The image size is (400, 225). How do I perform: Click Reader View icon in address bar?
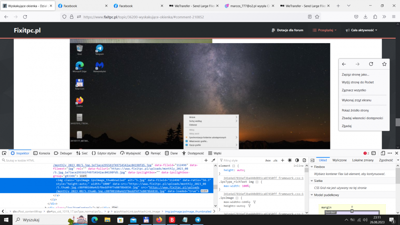[x=310, y=17]
